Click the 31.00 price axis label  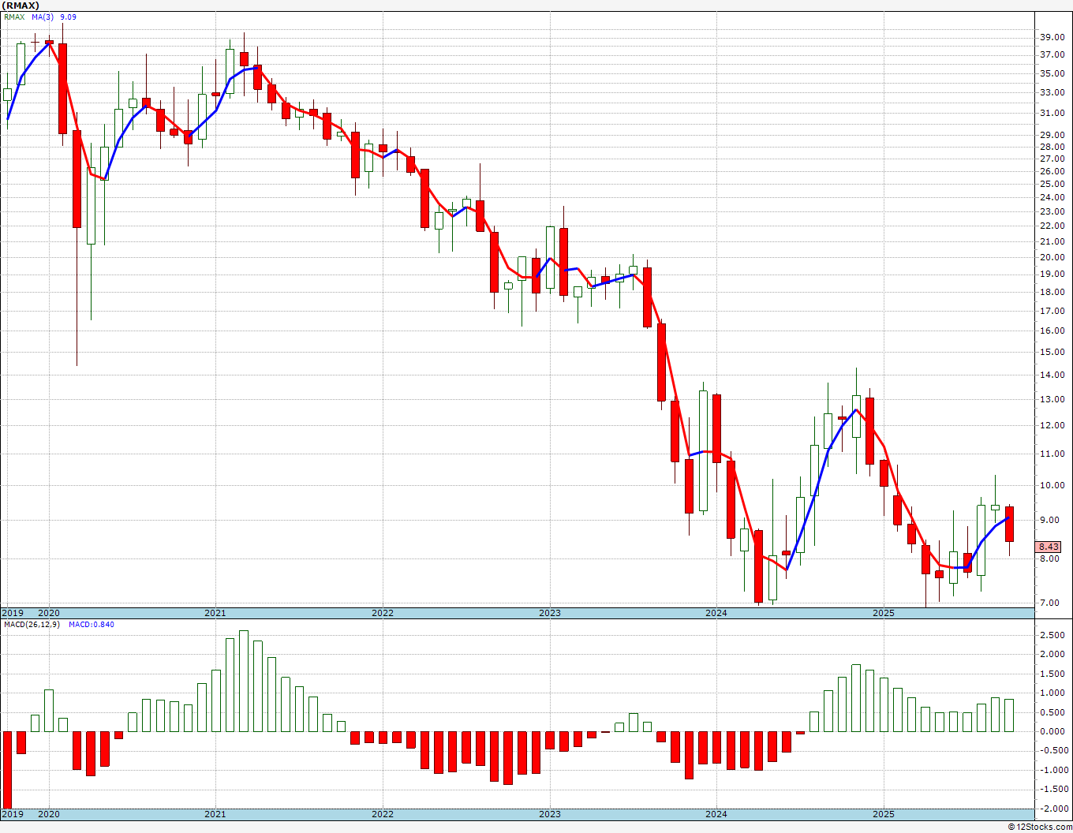pyautogui.click(x=1052, y=113)
